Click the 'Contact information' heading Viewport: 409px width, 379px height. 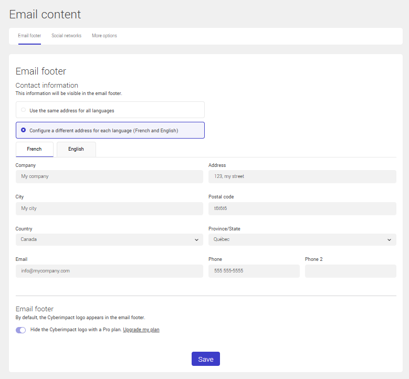tap(47, 85)
